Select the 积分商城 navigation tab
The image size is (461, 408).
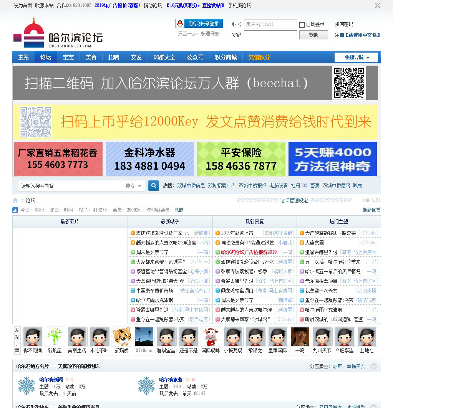click(226, 58)
